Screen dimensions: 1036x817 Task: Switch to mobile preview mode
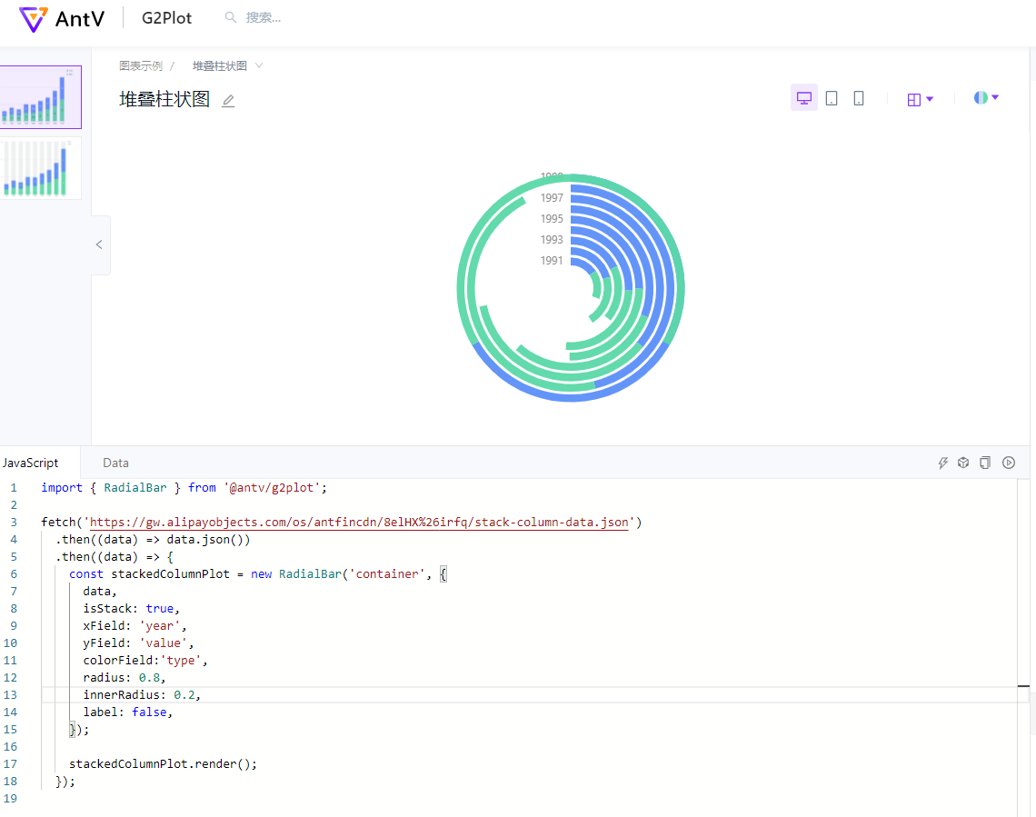pos(859,97)
